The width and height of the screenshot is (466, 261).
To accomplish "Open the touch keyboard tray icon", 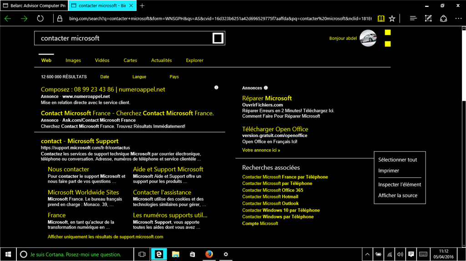I will (423, 254).
